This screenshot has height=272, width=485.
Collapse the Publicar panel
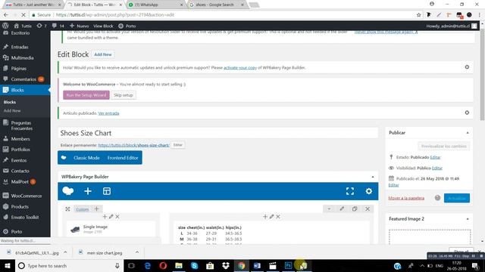pyautogui.click(x=468, y=133)
